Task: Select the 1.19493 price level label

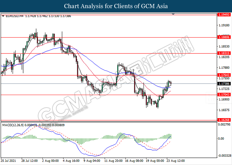Action: (224, 15)
